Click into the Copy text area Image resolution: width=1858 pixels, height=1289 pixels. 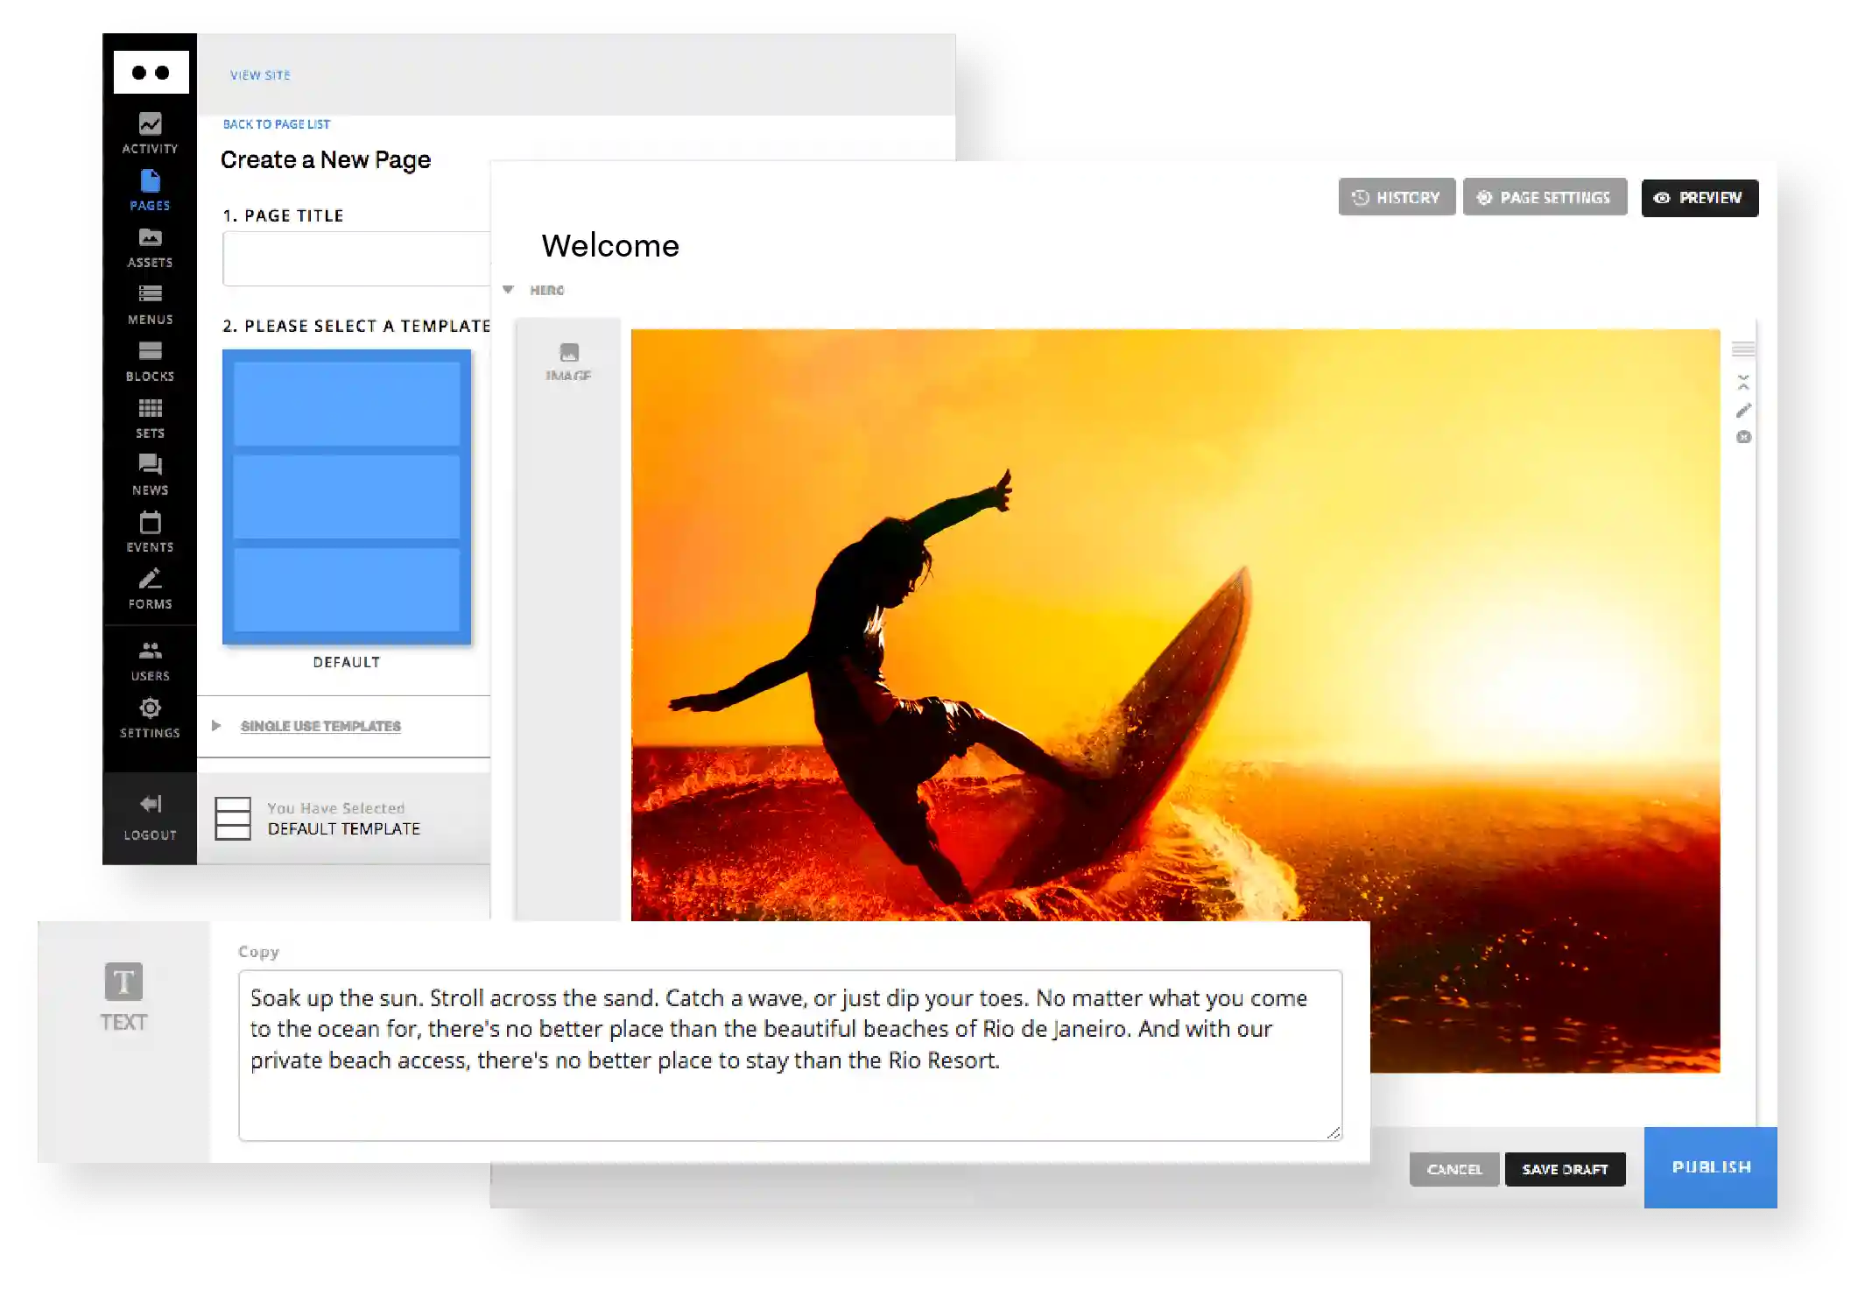coord(789,1054)
